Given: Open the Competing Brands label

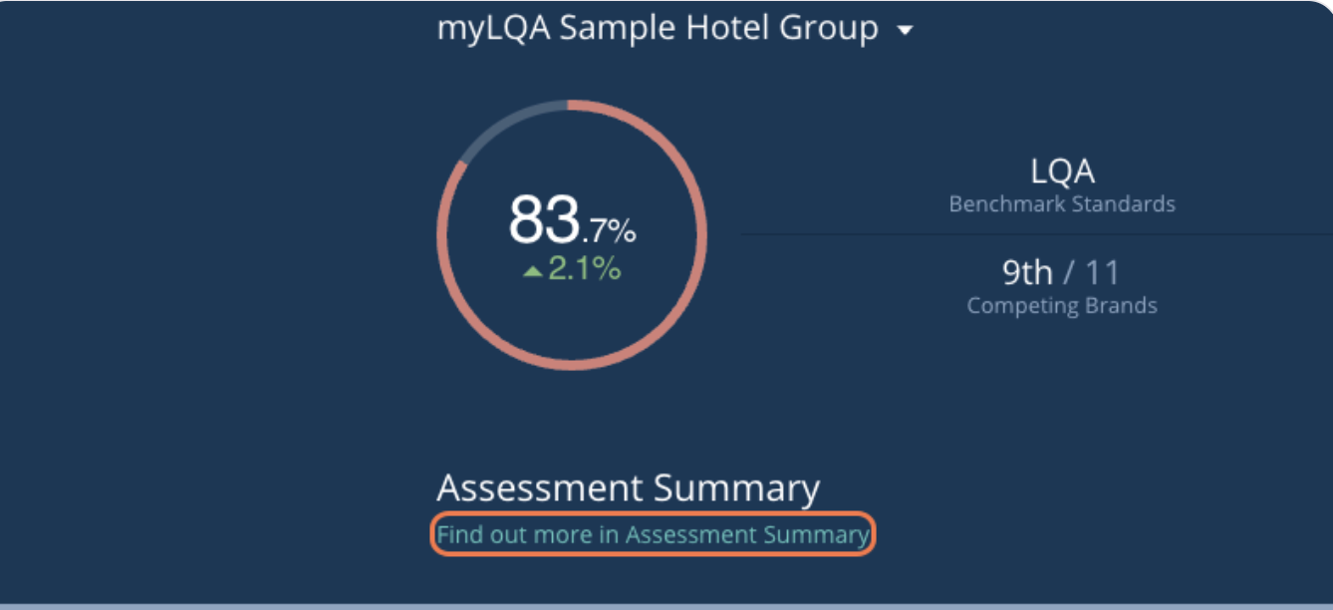Looking at the screenshot, I should 1062,305.
